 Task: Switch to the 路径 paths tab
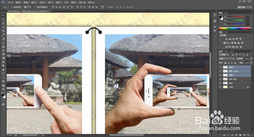(232, 51)
